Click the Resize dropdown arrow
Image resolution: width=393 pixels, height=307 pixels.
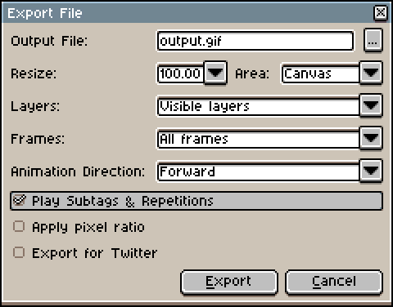[215, 73]
